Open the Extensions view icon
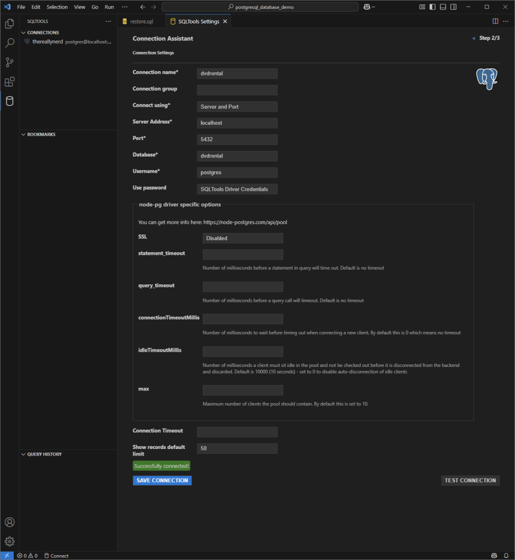This screenshot has width=515, height=560. pyautogui.click(x=9, y=82)
